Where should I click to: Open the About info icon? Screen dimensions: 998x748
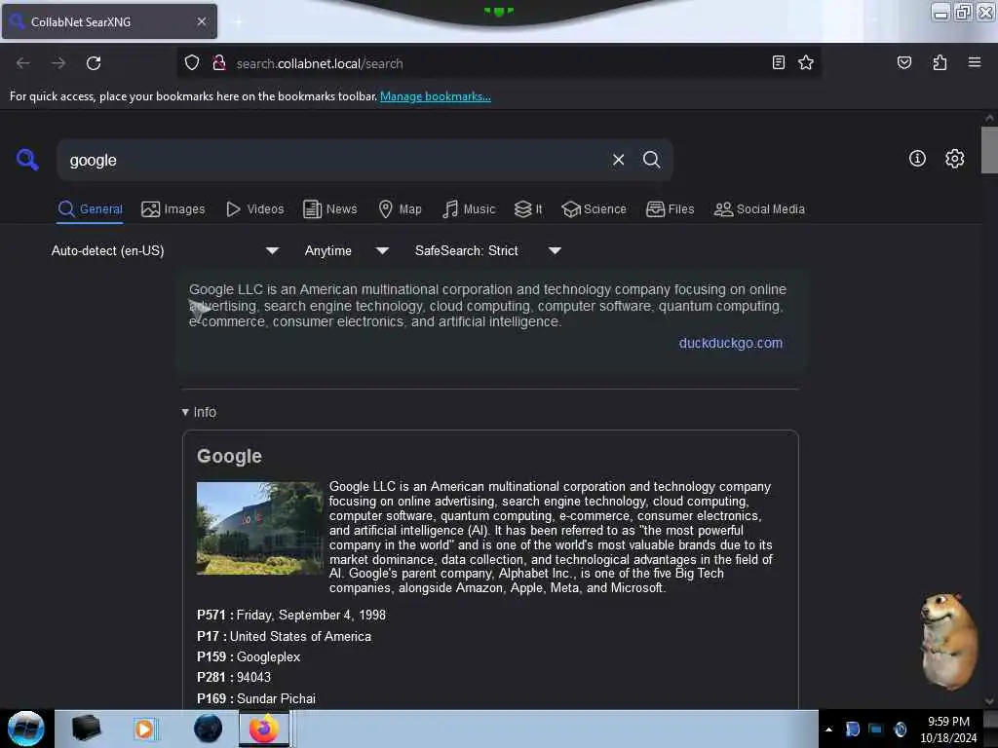(917, 159)
